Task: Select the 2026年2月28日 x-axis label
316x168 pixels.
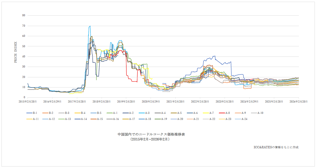Action: (299, 102)
